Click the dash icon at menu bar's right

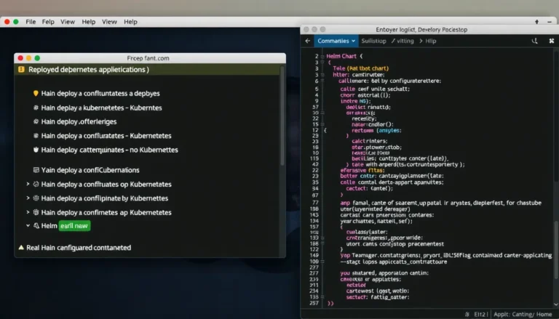[550, 22]
